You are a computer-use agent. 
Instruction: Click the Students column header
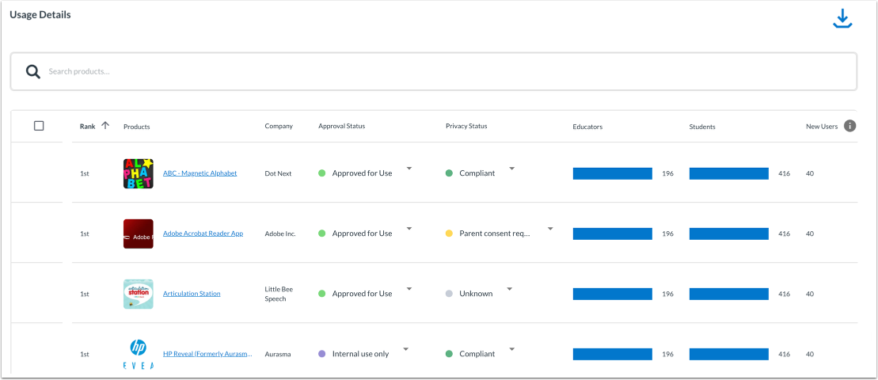702,127
